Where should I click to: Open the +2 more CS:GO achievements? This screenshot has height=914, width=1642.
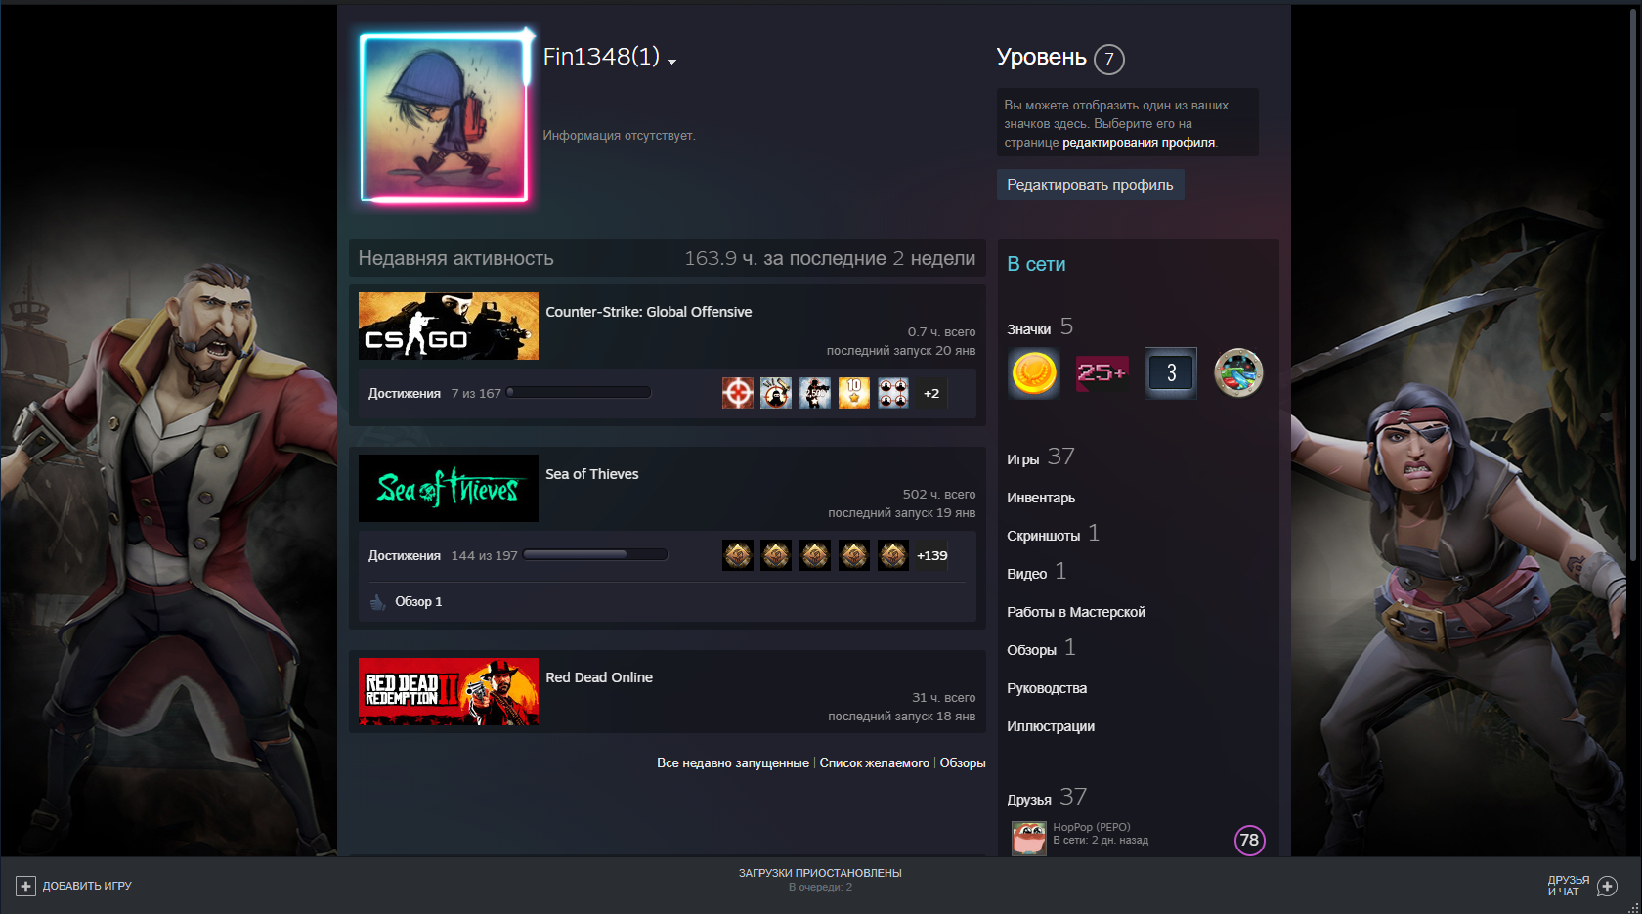pos(931,393)
